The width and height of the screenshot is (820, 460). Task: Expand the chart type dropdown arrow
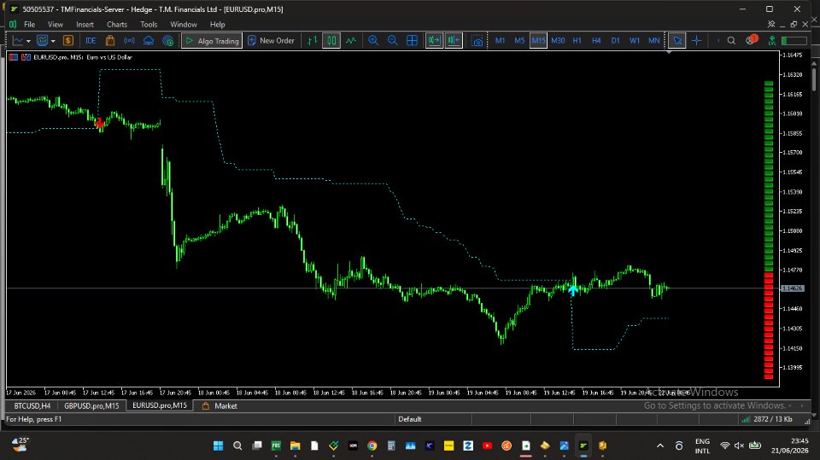click(x=28, y=41)
